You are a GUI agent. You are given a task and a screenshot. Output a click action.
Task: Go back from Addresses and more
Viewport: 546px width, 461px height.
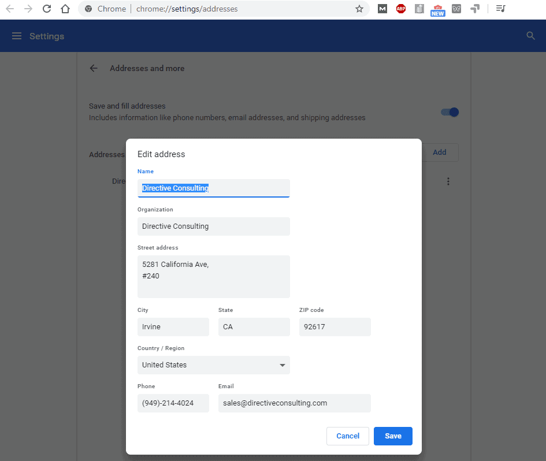pyautogui.click(x=94, y=68)
